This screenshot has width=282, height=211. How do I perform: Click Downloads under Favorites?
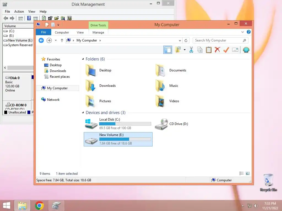tap(58, 71)
